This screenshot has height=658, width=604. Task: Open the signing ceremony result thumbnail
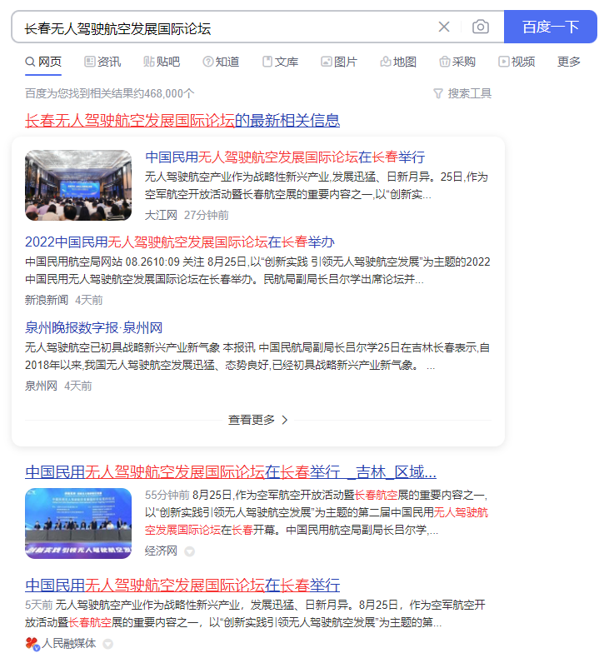pos(78,523)
